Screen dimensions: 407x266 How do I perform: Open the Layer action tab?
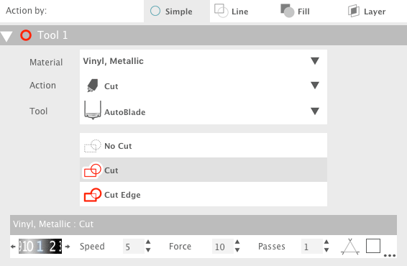(367, 12)
